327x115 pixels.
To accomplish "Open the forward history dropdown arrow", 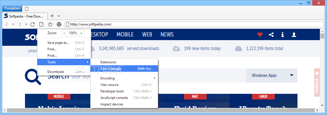I will [26, 25].
